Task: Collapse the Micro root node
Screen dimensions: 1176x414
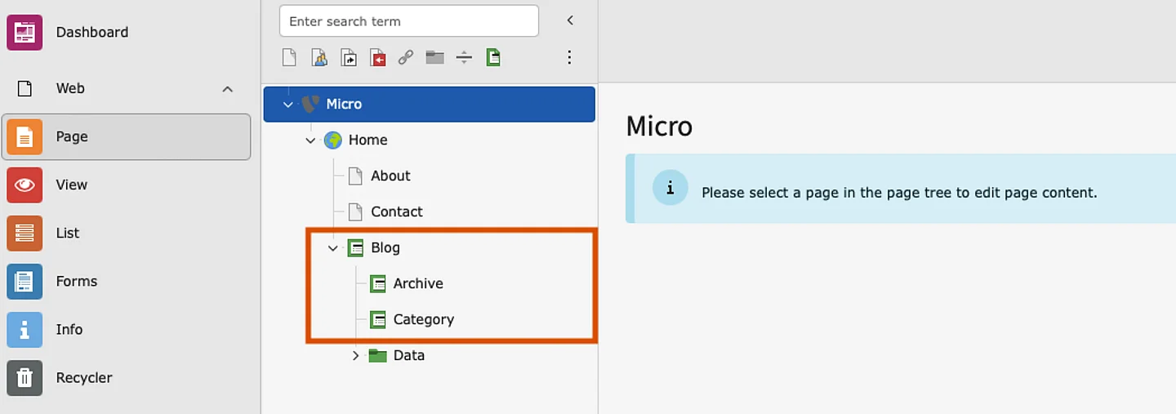Action: 287,105
